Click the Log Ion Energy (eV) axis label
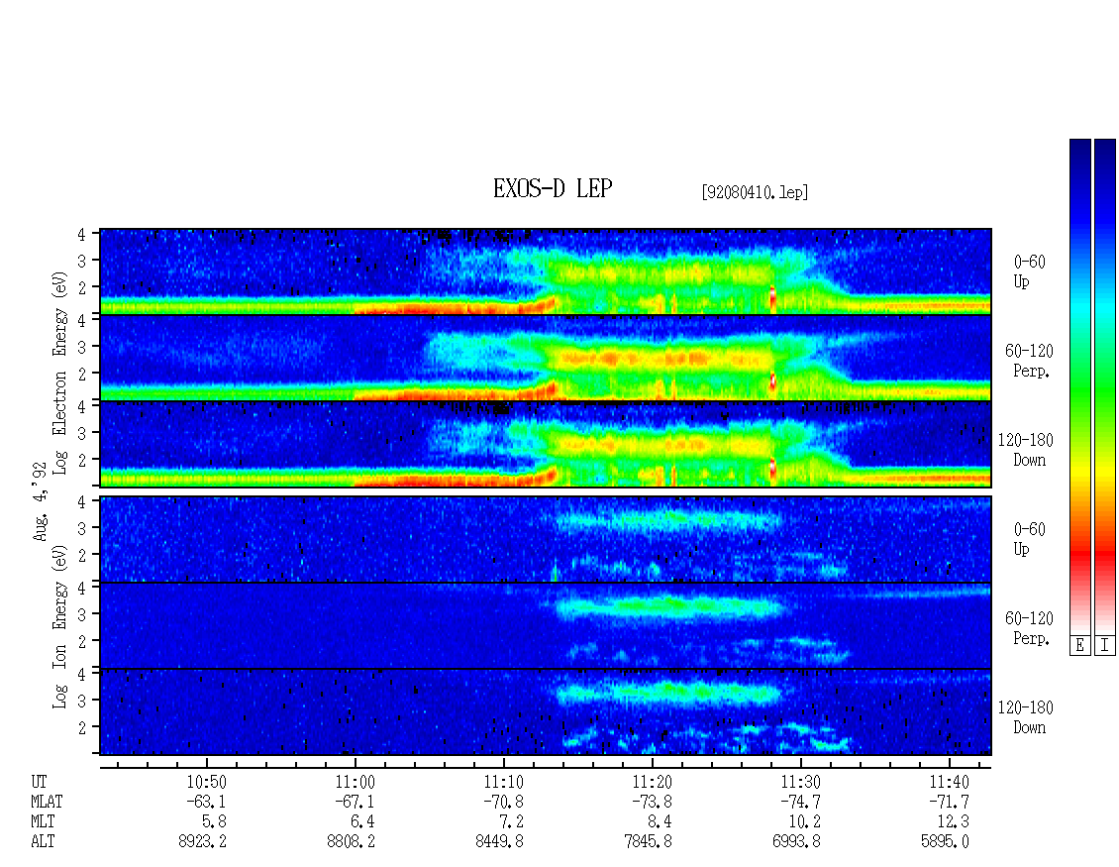This screenshot has height=867, width=1119. [60, 627]
